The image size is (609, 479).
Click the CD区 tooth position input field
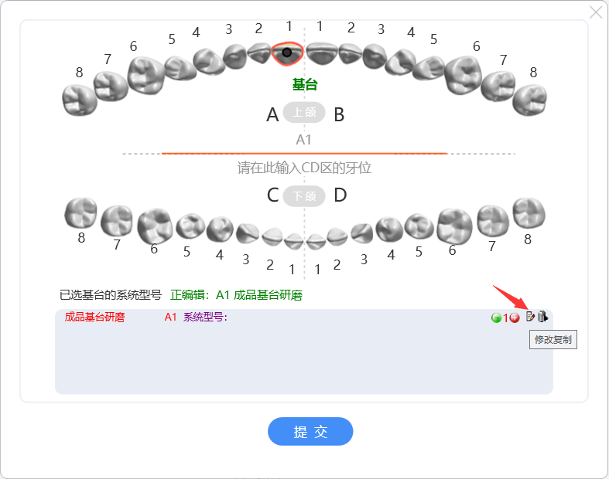pyautogui.click(x=304, y=168)
